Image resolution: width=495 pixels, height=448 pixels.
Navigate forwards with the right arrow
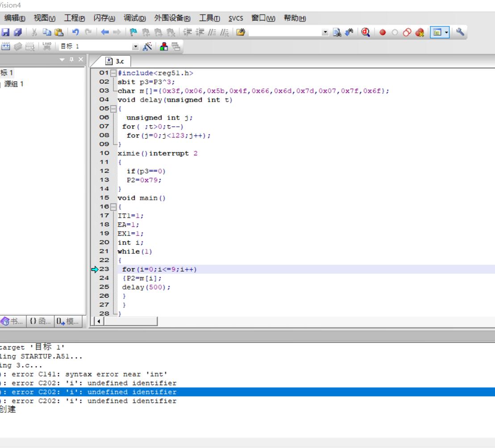(x=117, y=32)
